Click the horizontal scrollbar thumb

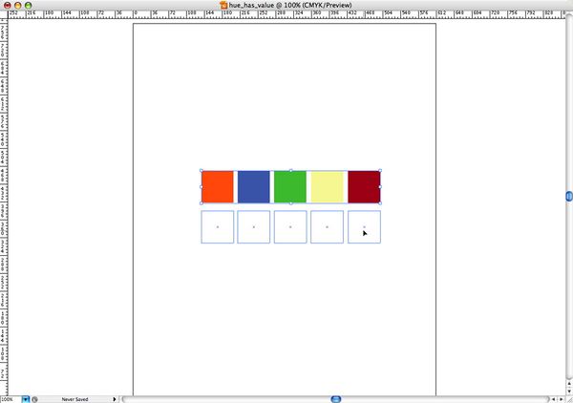336,398
